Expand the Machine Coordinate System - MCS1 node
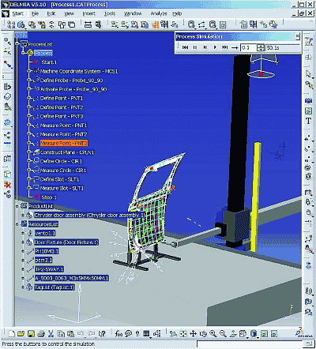Screen dimensions: 316x349 pyautogui.click(x=29, y=71)
